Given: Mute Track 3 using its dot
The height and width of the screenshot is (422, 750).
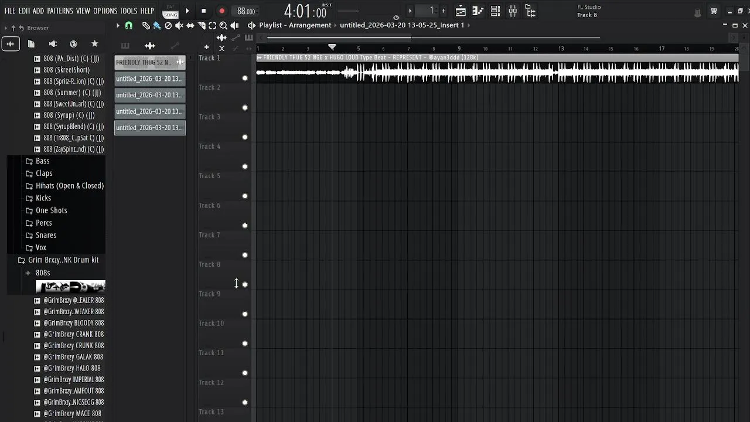Looking at the screenshot, I should click(x=245, y=137).
